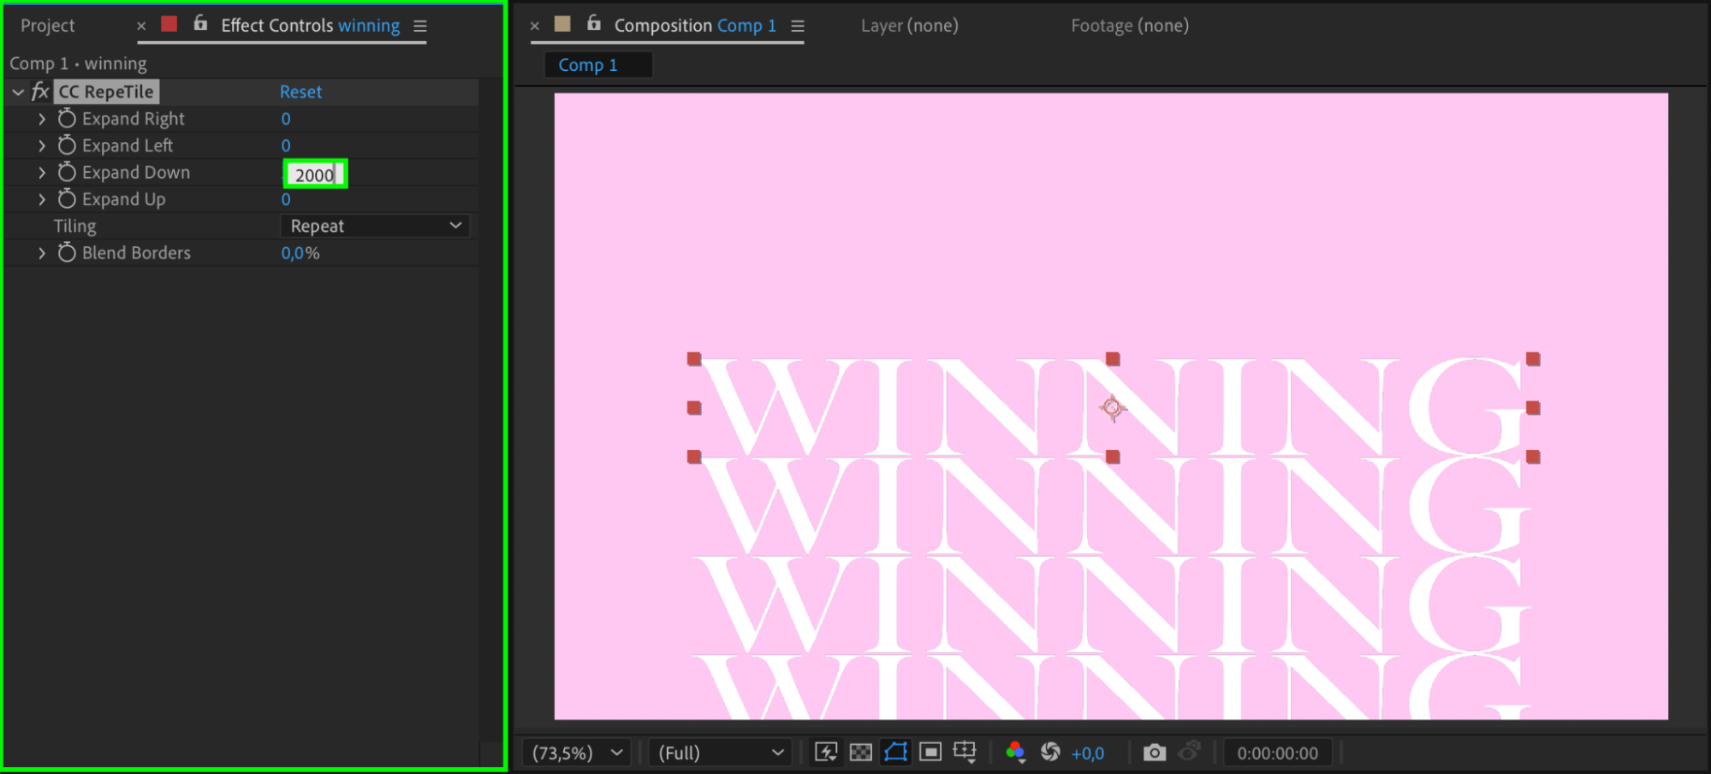This screenshot has width=1711, height=774.
Task: Click the Reset Exposure aperture icon
Action: [x=1050, y=753]
